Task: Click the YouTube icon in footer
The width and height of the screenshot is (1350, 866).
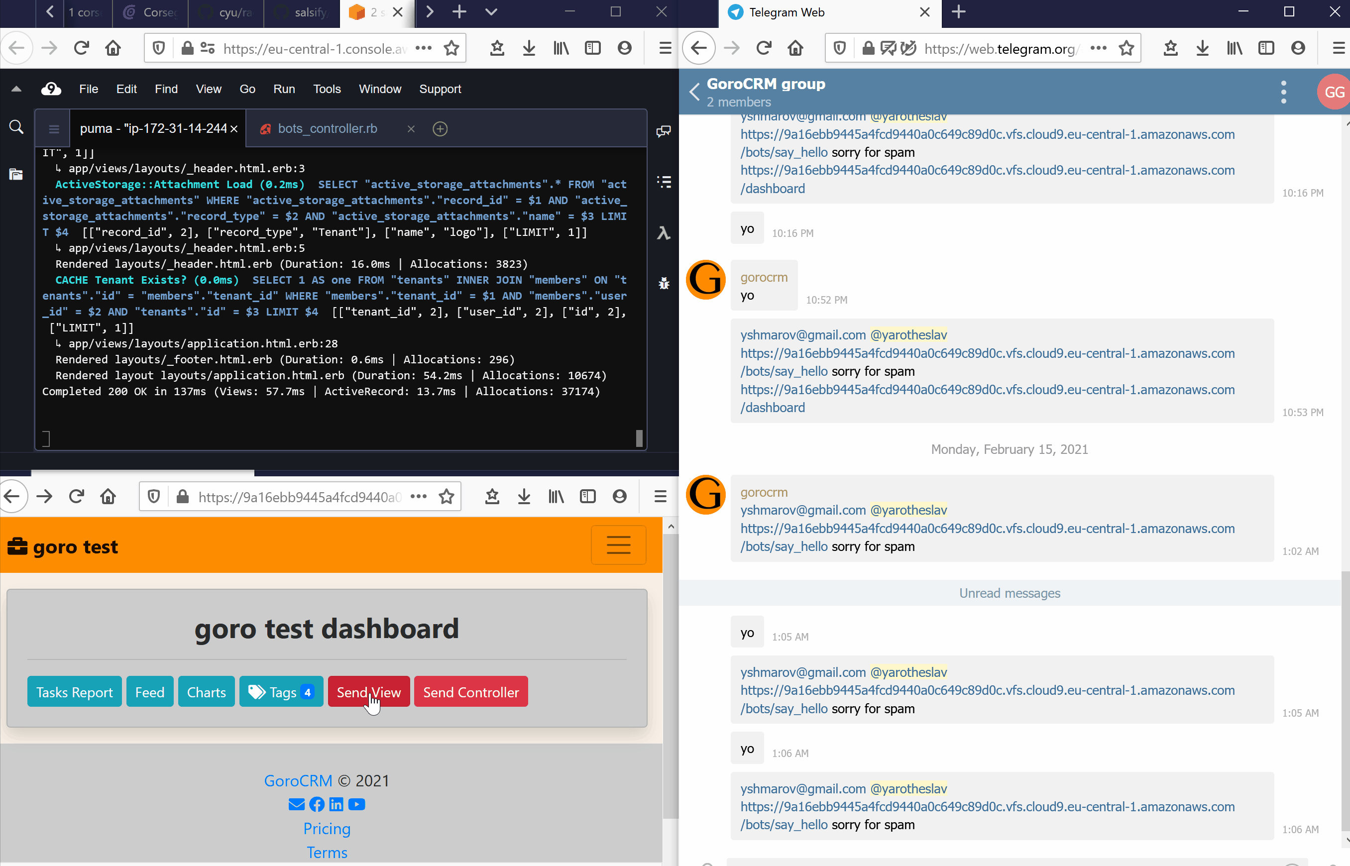Action: (x=356, y=804)
